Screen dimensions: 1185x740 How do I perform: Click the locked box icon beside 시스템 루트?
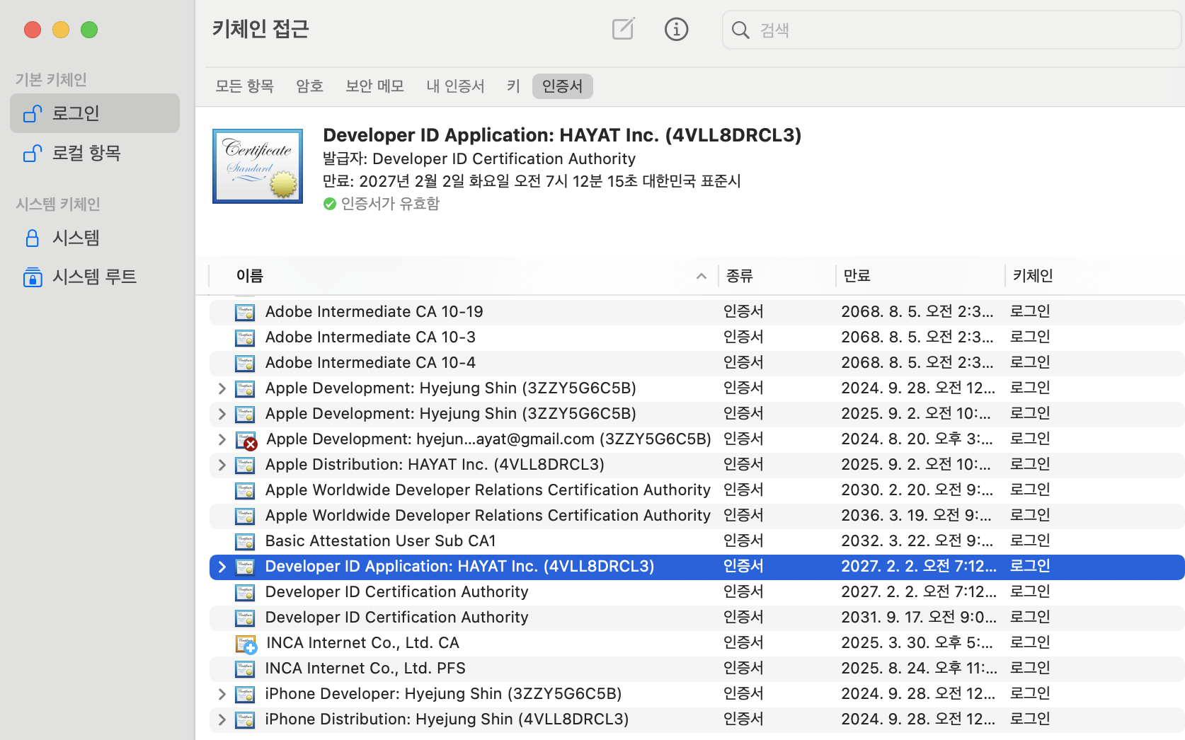pos(33,277)
